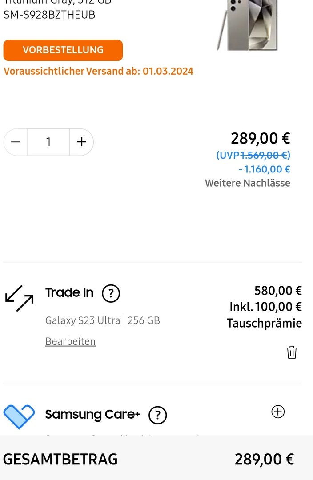Click the quantity input field
The image size is (313, 480).
click(x=48, y=142)
